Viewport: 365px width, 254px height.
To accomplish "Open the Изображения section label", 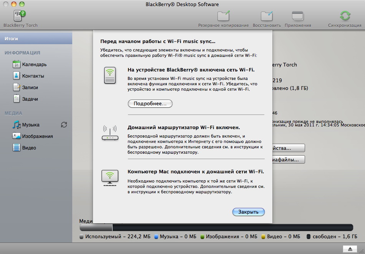I will [x=38, y=136].
